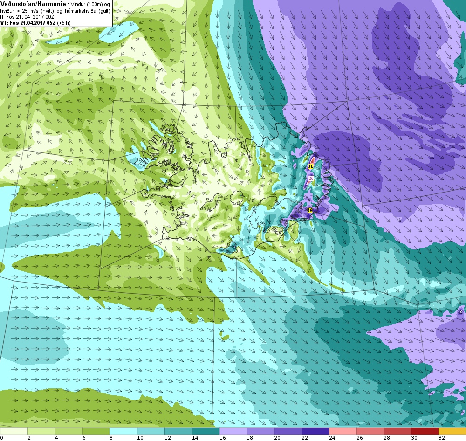Image resolution: width=466 pixels, height=441 pixels.
Task: Click the light green 2–4 m/s legend swatch
Action: tap(41, 431)
